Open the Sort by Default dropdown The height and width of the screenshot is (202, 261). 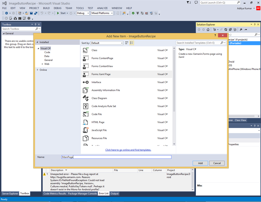click(107, 43)
